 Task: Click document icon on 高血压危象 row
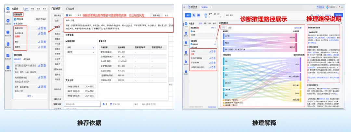(42, 33)
